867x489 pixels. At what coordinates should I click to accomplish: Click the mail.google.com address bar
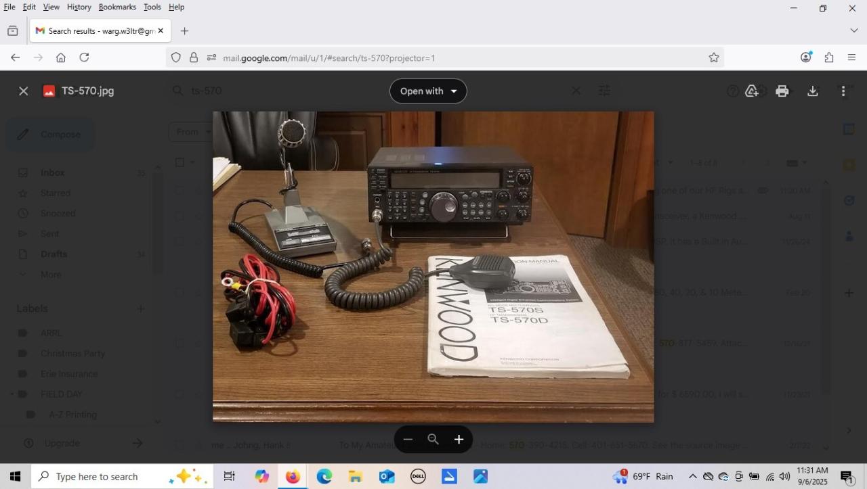coord(444,57)
